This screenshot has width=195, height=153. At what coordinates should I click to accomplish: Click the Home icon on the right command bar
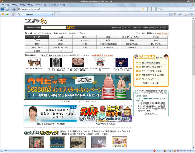pos(171,14)
